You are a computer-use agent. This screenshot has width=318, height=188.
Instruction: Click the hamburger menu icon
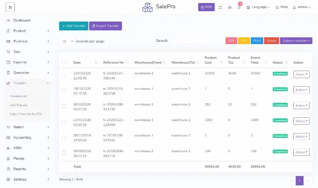coord(10,7)
